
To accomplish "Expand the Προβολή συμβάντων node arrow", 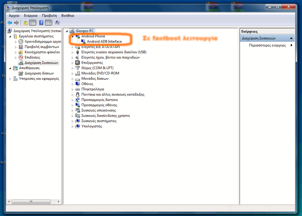I will (16, 47).
